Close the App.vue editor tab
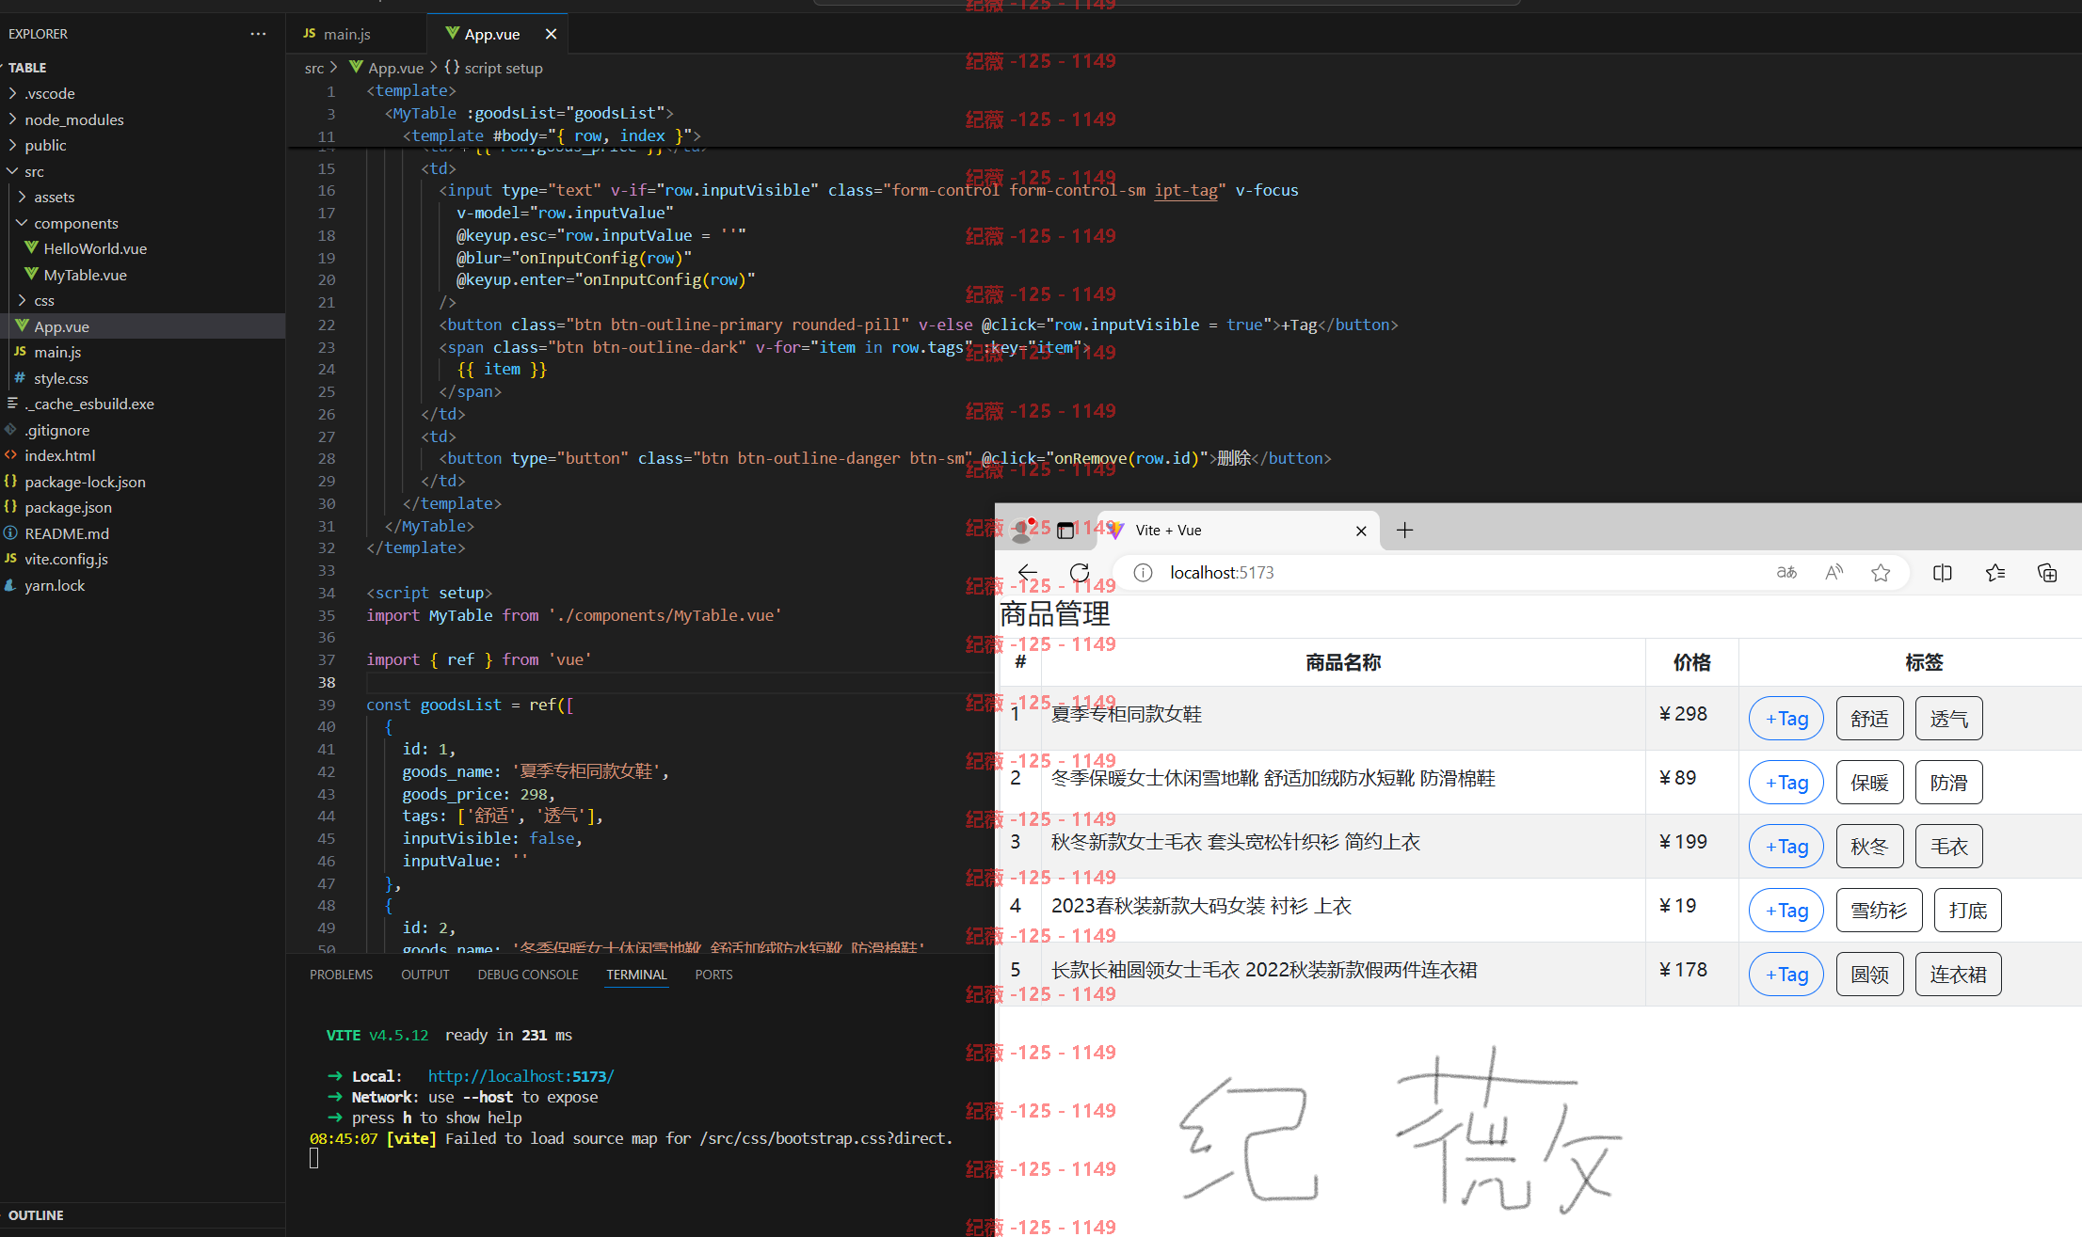Viewport: 2082px width, 1237px height. tap(551, 34)
